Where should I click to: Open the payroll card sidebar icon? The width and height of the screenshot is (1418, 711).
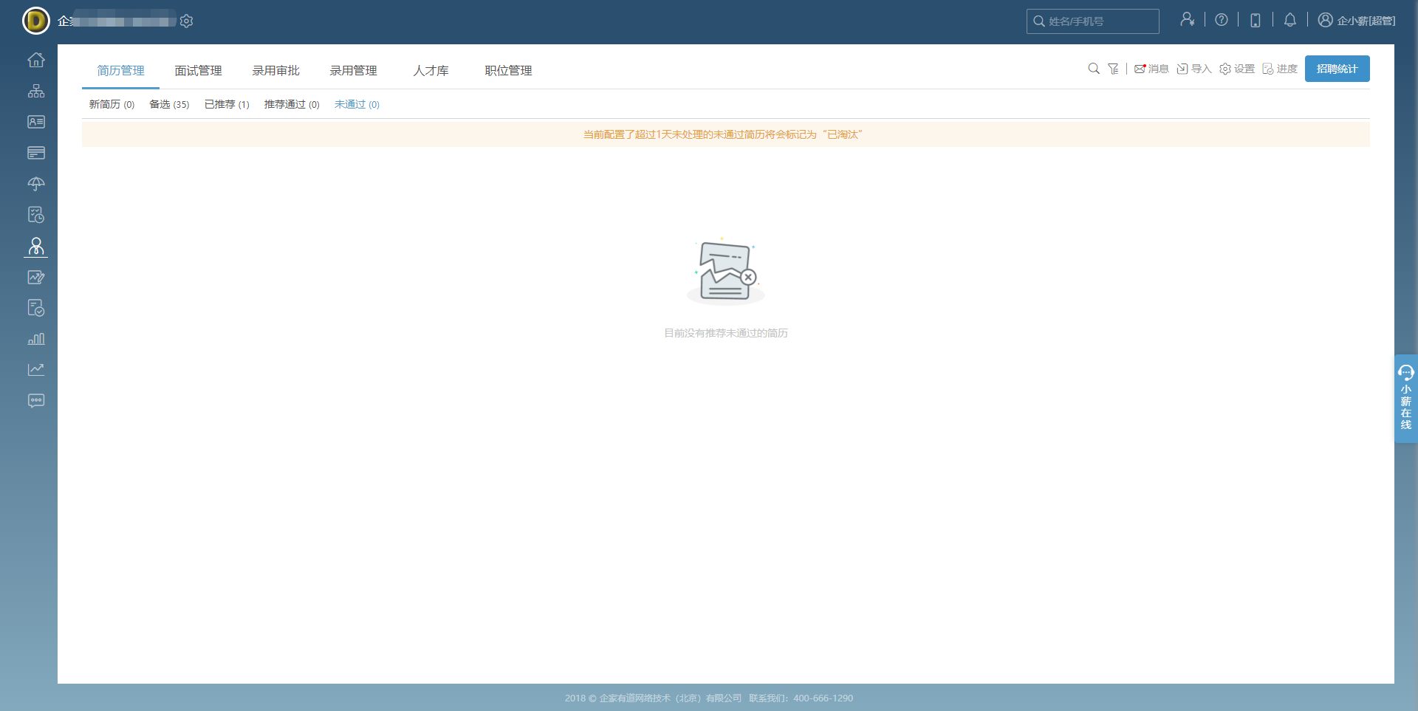tap(36, 153)
